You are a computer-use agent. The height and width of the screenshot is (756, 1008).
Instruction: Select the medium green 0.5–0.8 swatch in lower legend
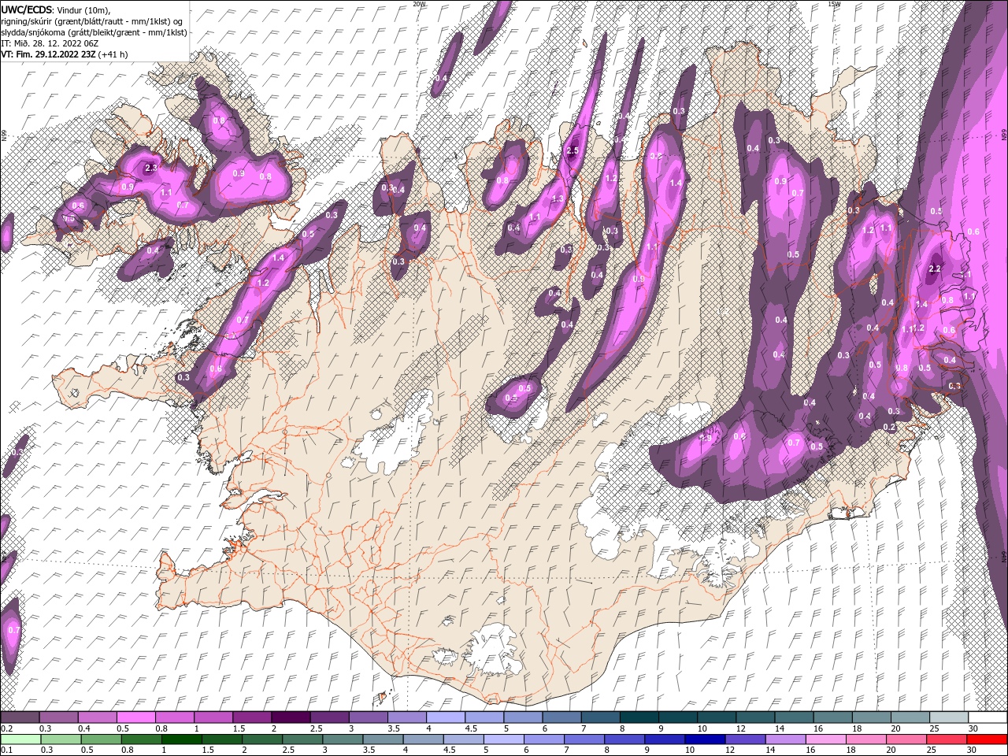coord(101,739)
